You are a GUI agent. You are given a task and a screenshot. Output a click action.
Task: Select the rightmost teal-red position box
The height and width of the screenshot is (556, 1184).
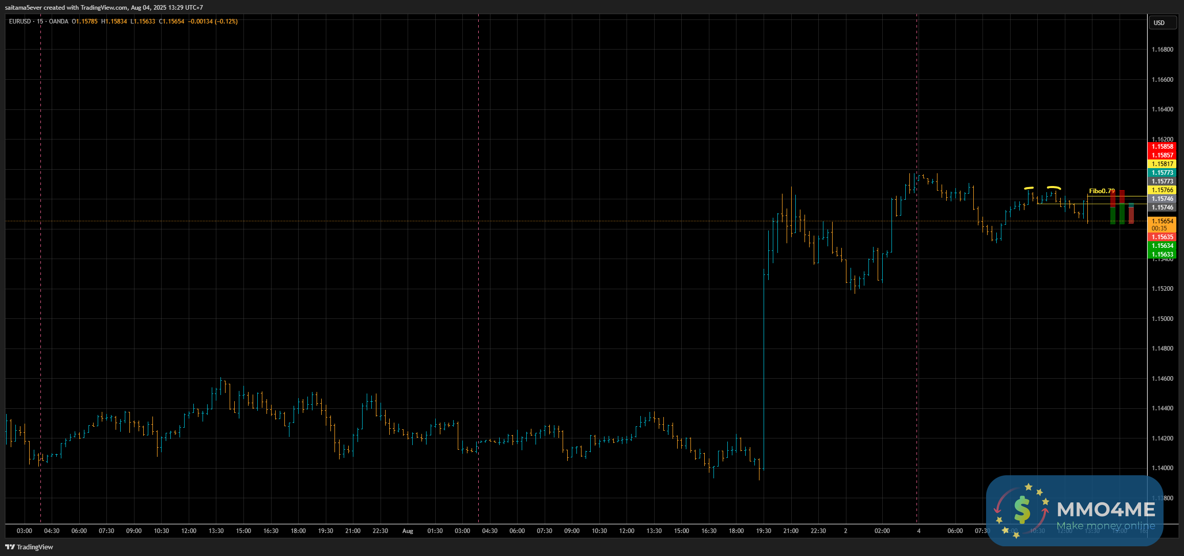[x=1131, y=213]
